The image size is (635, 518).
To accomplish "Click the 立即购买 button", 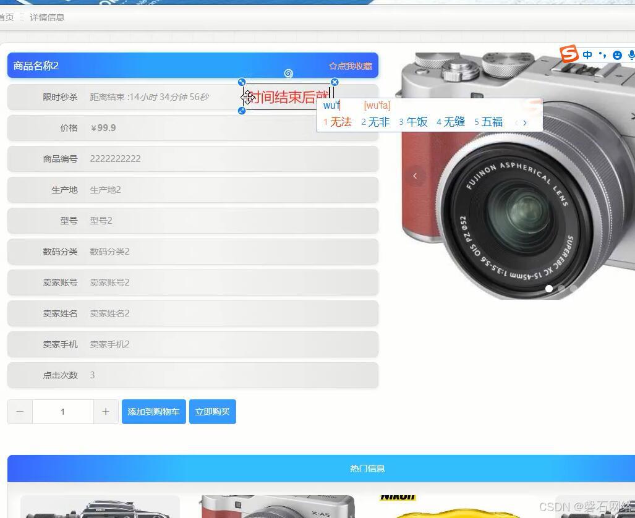I will coord(213,411).
